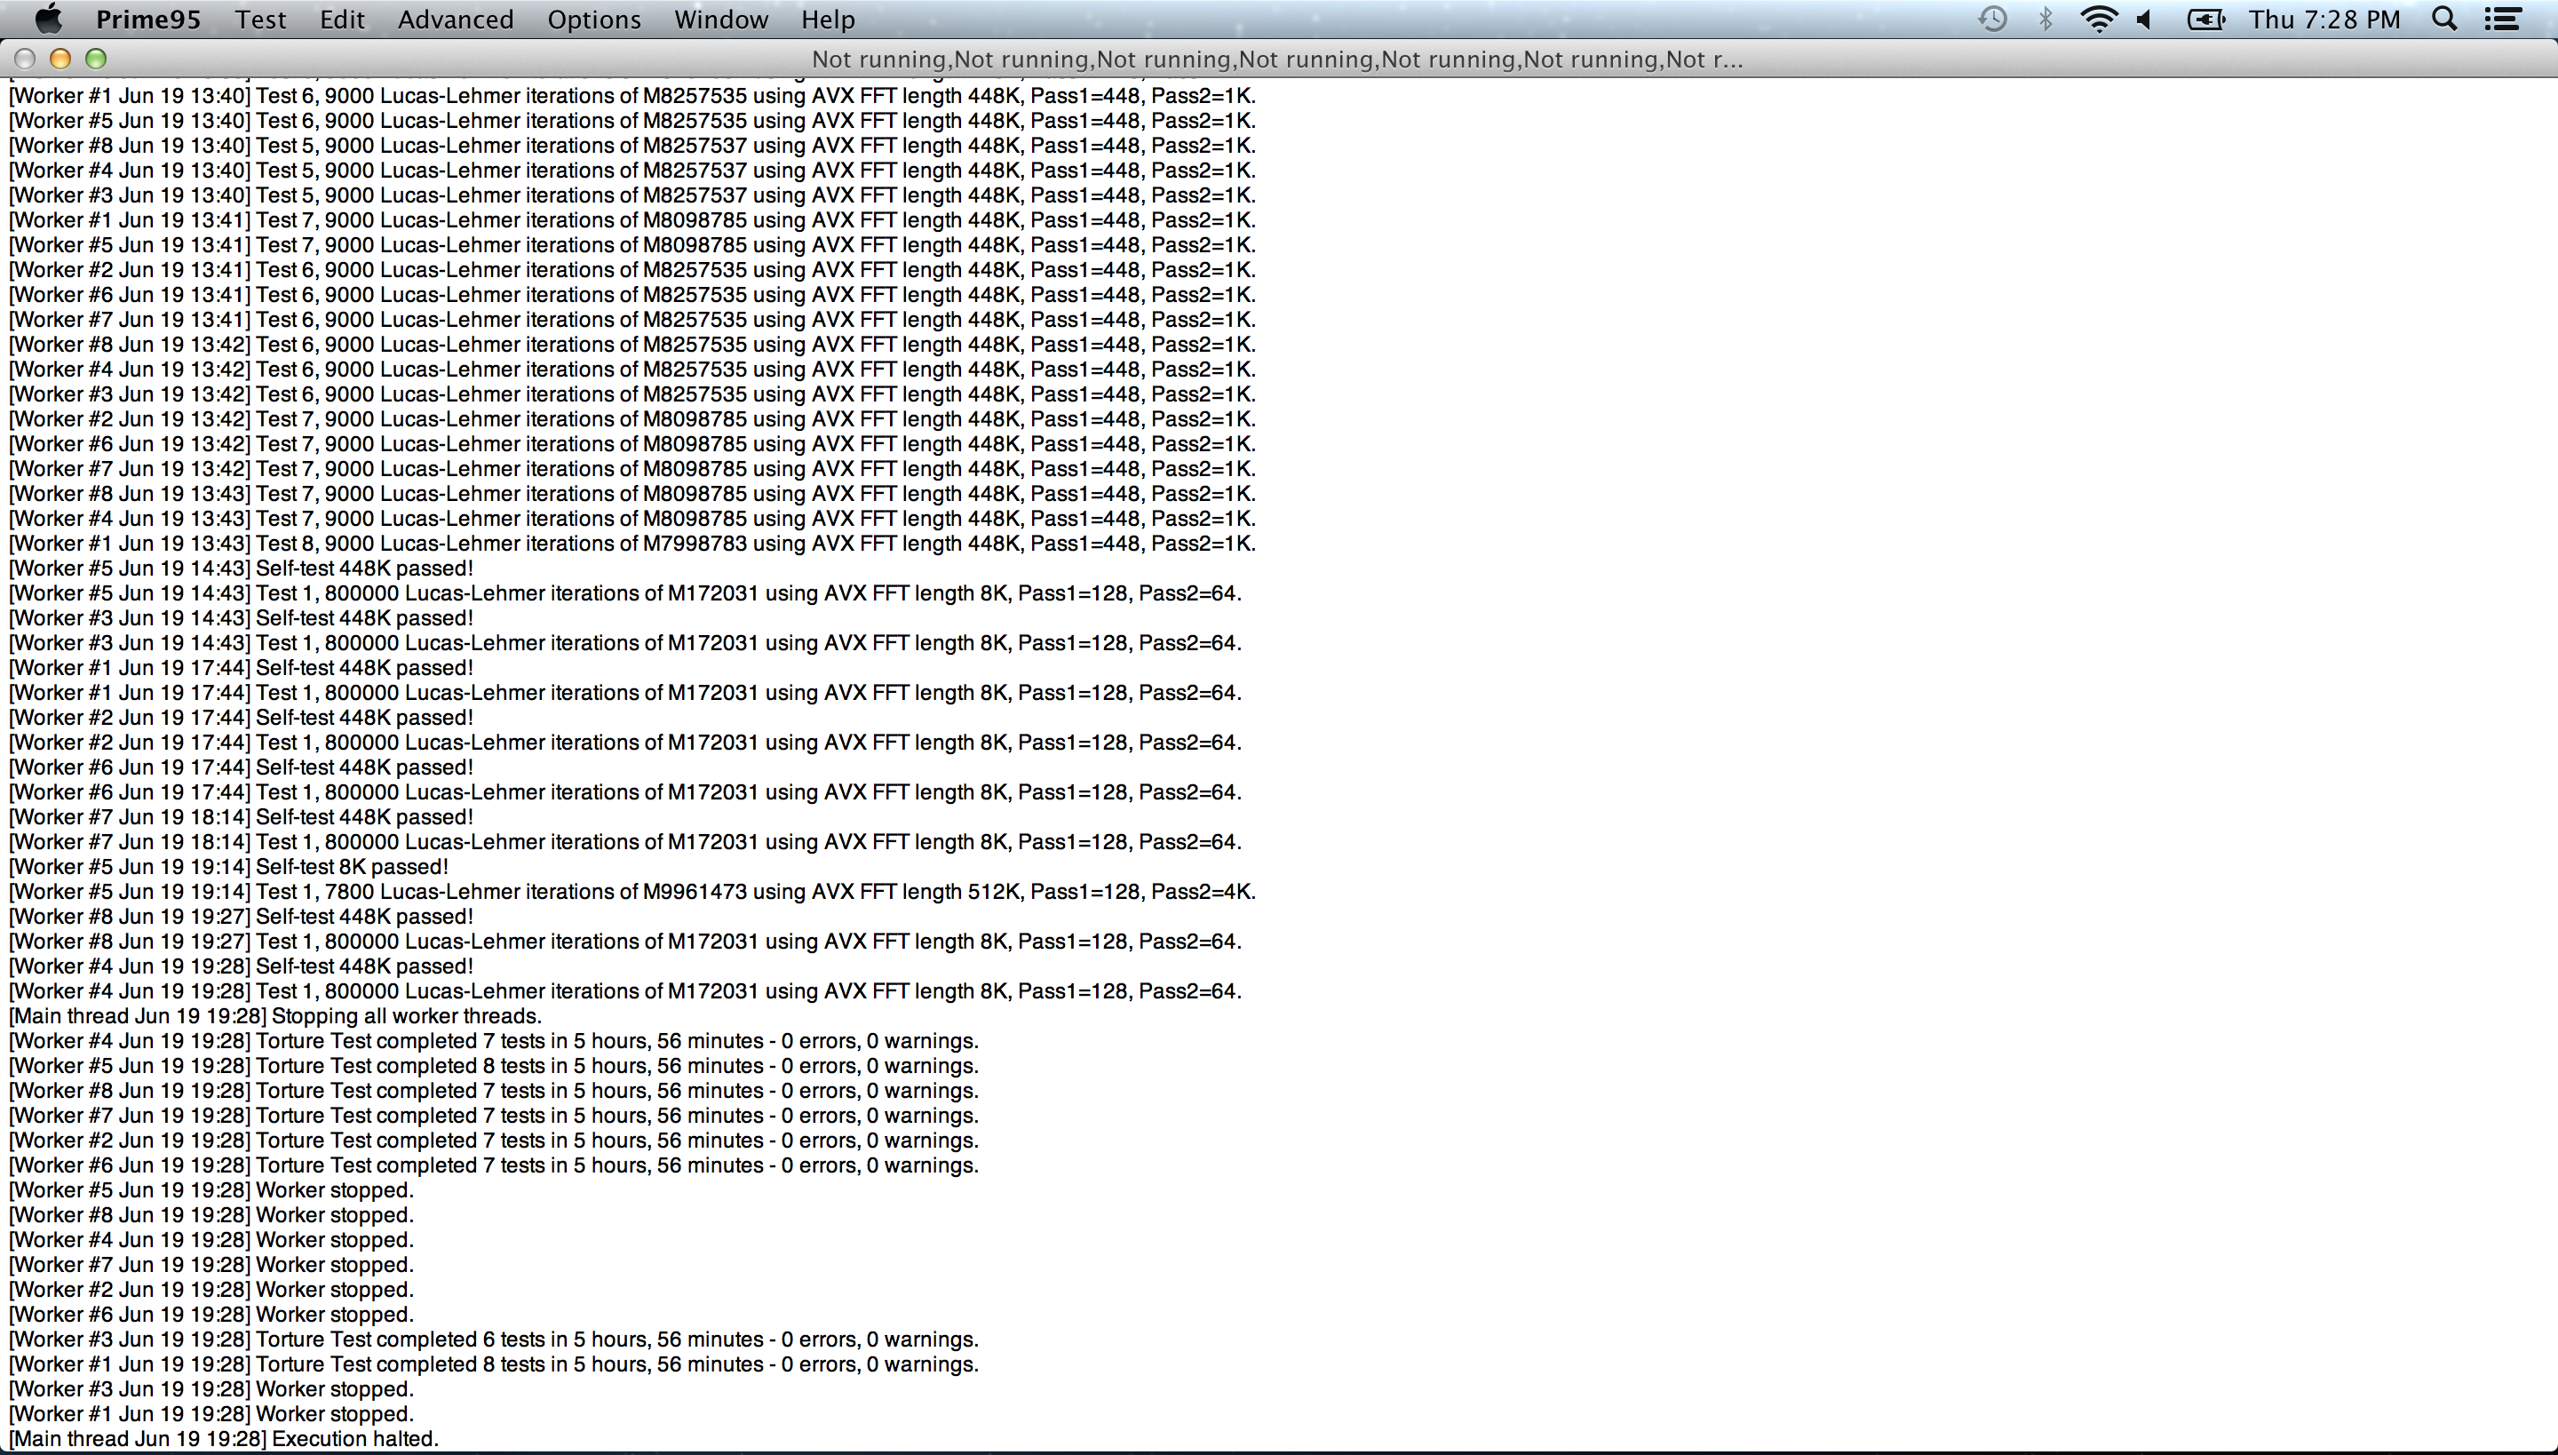Click the 'Not running' window title bar
This screenshot has height=1455, width=2558.
coord(1277,59)
